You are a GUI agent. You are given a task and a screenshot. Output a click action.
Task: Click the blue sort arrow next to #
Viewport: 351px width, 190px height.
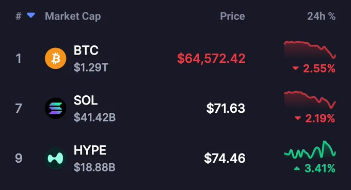click(x=31, y=15)
